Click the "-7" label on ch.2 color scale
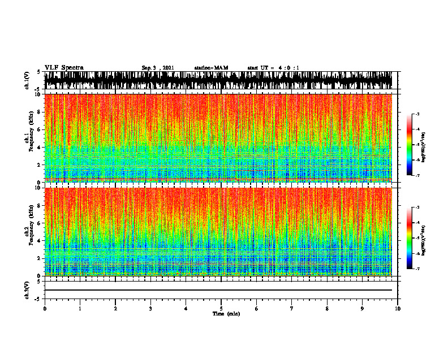448x346 pixels. [417, 269]
